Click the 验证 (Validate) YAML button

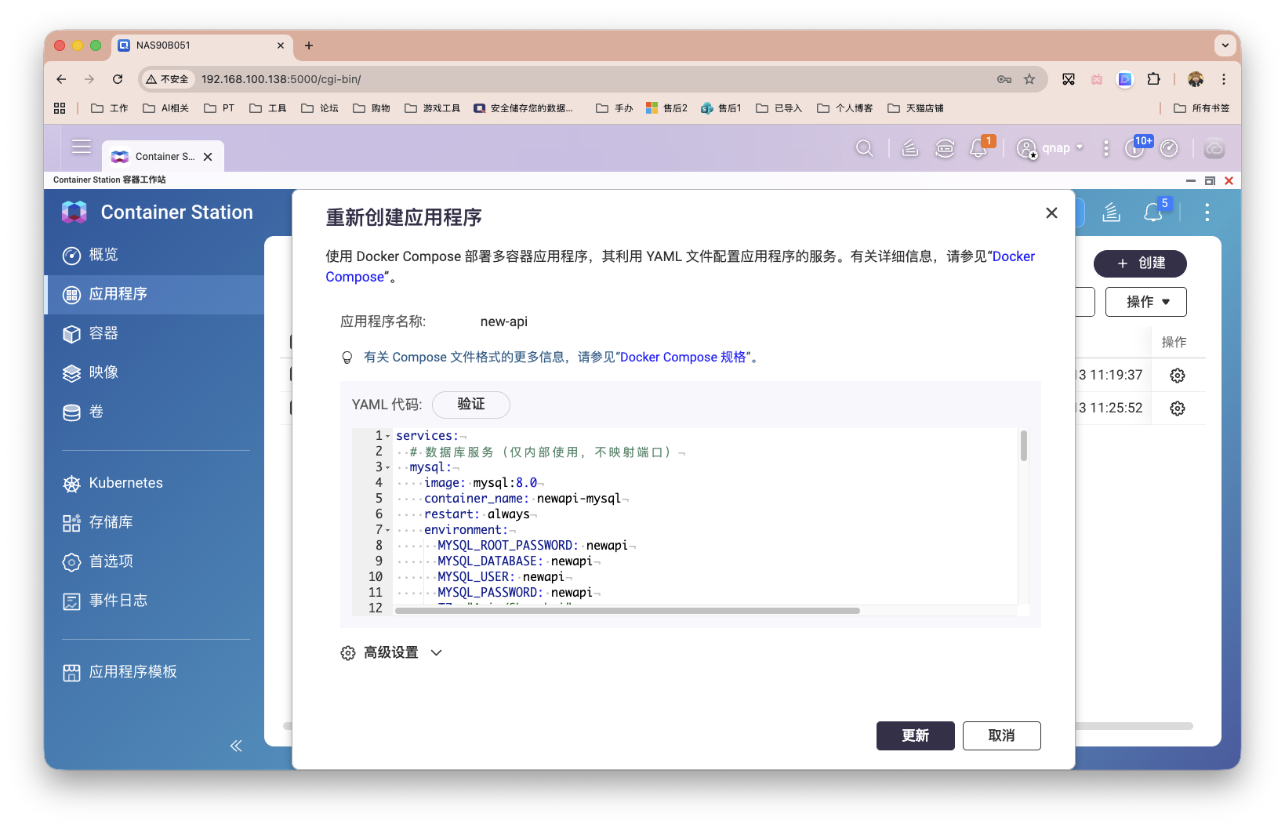470,405
